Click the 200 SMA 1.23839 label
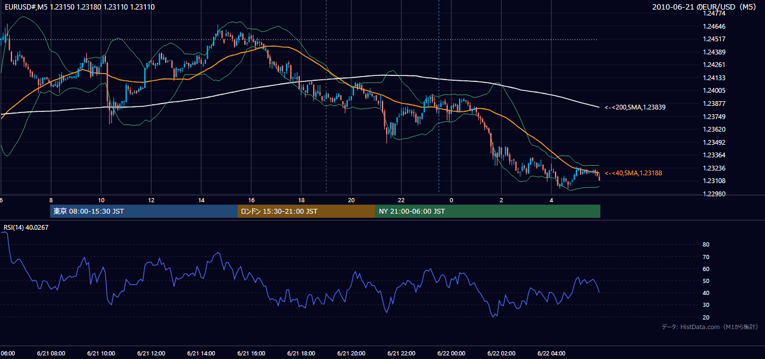Viewport: 765px width, 359px height. [x=635, y=107]
